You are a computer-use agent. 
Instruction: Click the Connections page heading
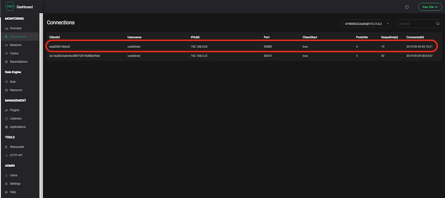[x=61, y=23]
